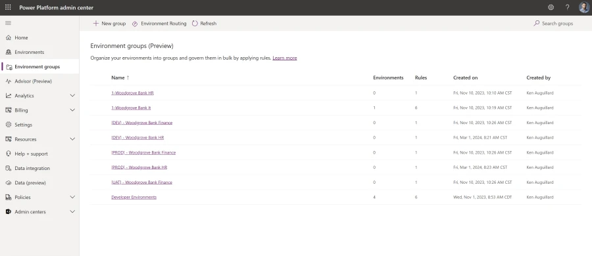The width and height of the screenshot is (592, 256).
Task: Open the app launcher waffle icon
Action: click(x=8, y=7)
